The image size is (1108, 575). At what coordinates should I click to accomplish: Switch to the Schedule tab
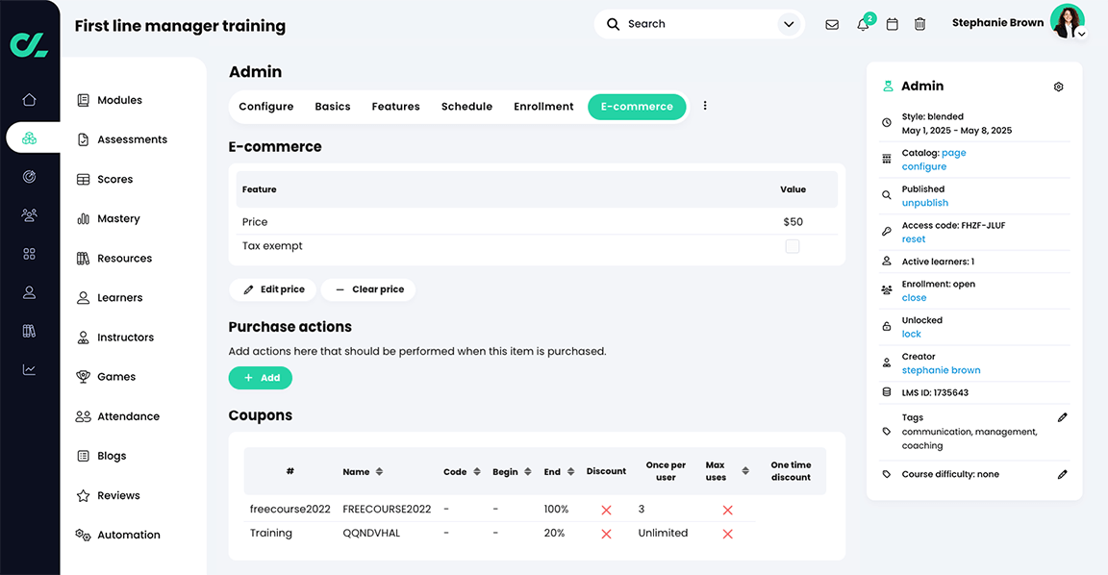coord(466,107)
